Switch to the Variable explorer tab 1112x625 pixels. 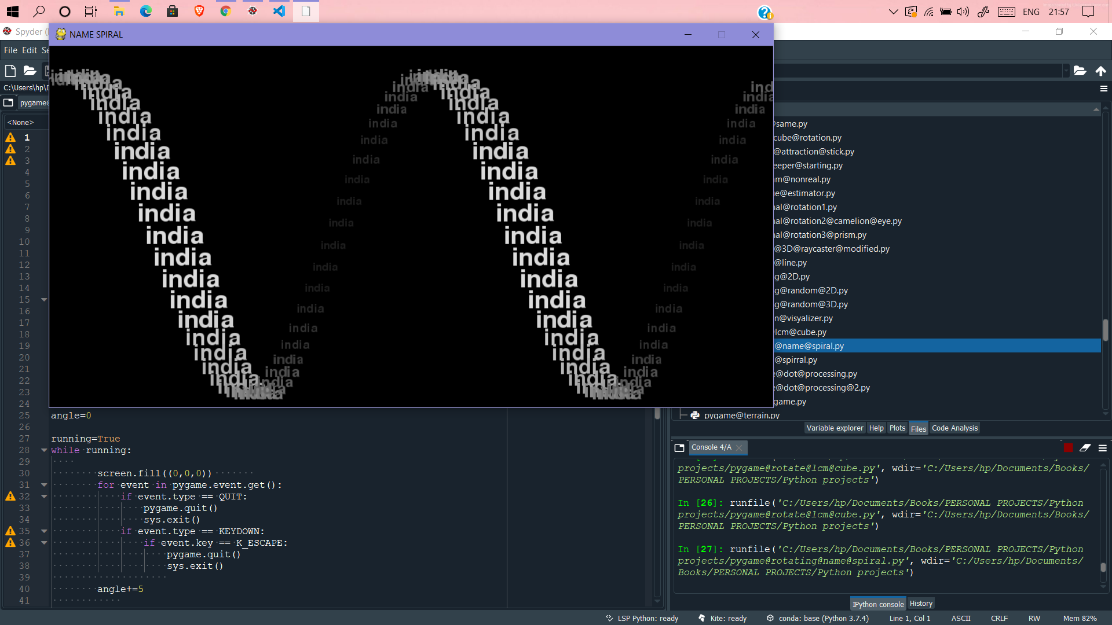[835, 428]
